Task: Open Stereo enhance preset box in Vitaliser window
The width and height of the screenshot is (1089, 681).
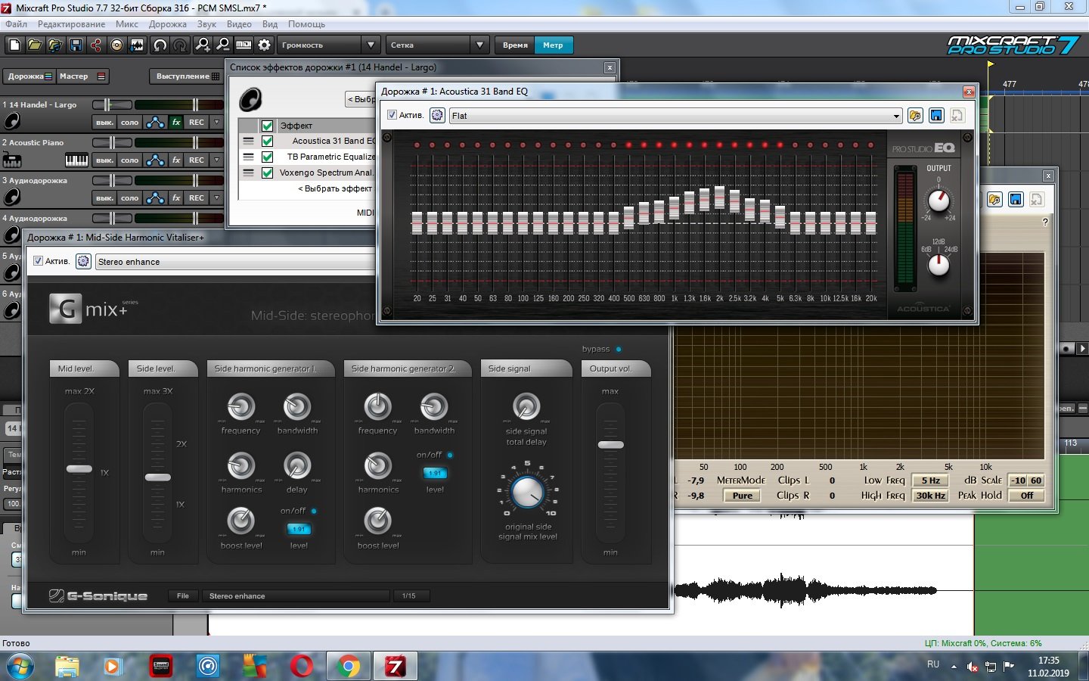Action: coord(236,262)
